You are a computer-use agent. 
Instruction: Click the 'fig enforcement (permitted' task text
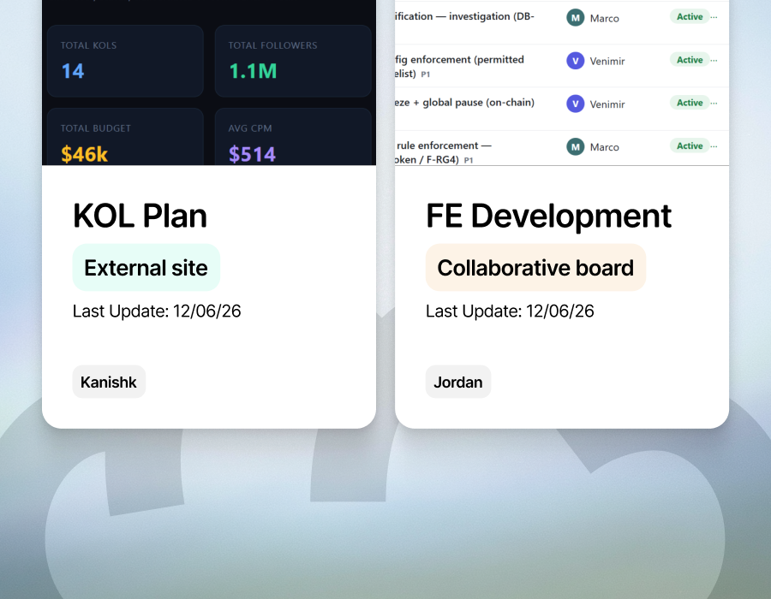(459, 59)
